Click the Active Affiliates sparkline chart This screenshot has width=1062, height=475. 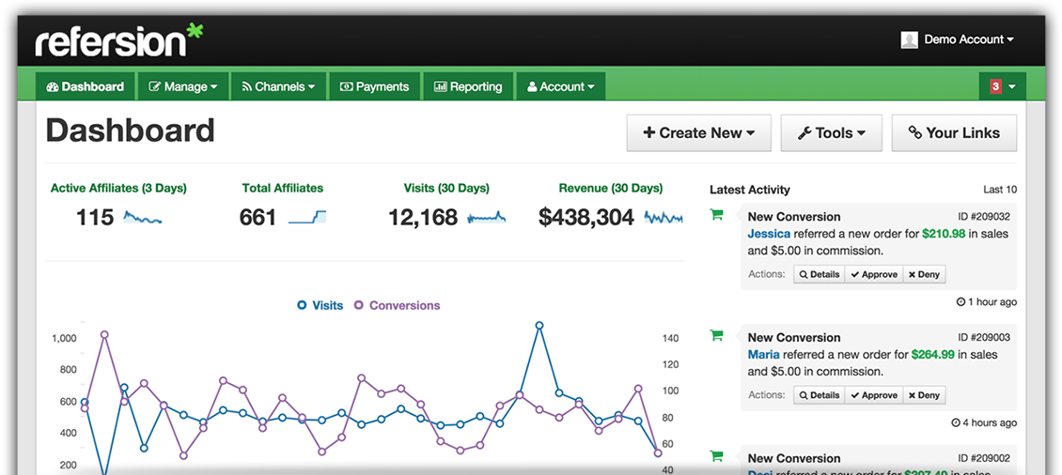coord(143,218)
